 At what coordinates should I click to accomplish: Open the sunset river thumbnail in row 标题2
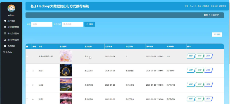click(66, 85)
